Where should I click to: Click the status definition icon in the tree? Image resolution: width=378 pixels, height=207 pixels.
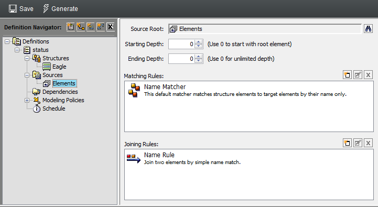click(x=27, y=50)
